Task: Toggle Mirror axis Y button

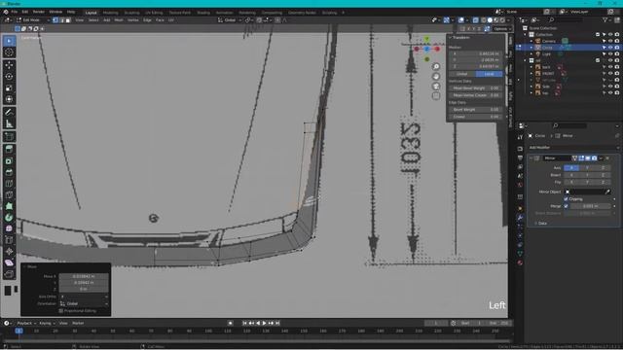Action: [587, 168]
